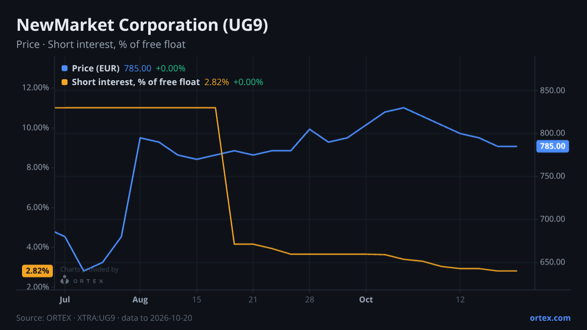Click the Oct date axis label
Screen dimensions: 587x330
pyautogui.click(x=366, y=299)
